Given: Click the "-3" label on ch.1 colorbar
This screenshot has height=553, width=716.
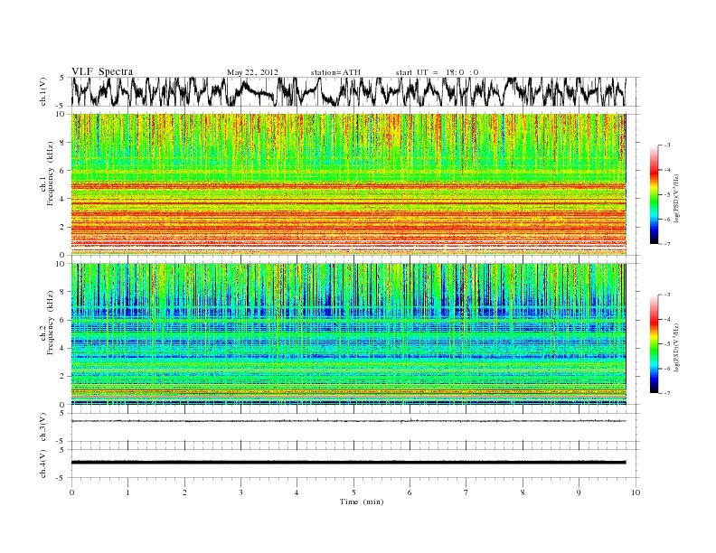Looking at the screenshot, I should pos(667,145).
